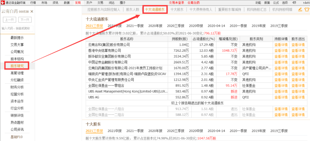The image size is (310, 141).
Task: Open the 选项 menu
Action: click(285, 3)
